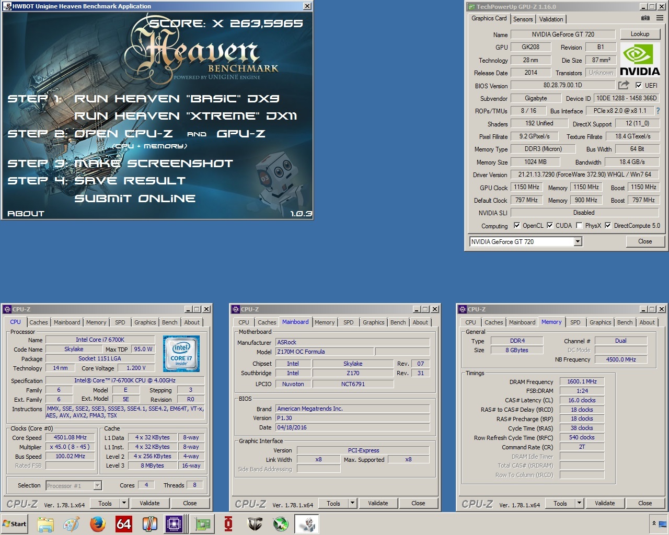Click the BIOS export share icon in GPU-Z

click(624, 85)
